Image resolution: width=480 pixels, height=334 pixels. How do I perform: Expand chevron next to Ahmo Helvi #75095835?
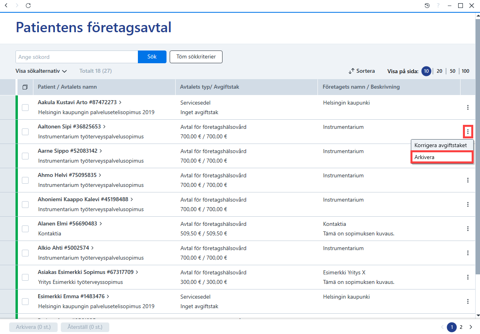tap(100, 175)
